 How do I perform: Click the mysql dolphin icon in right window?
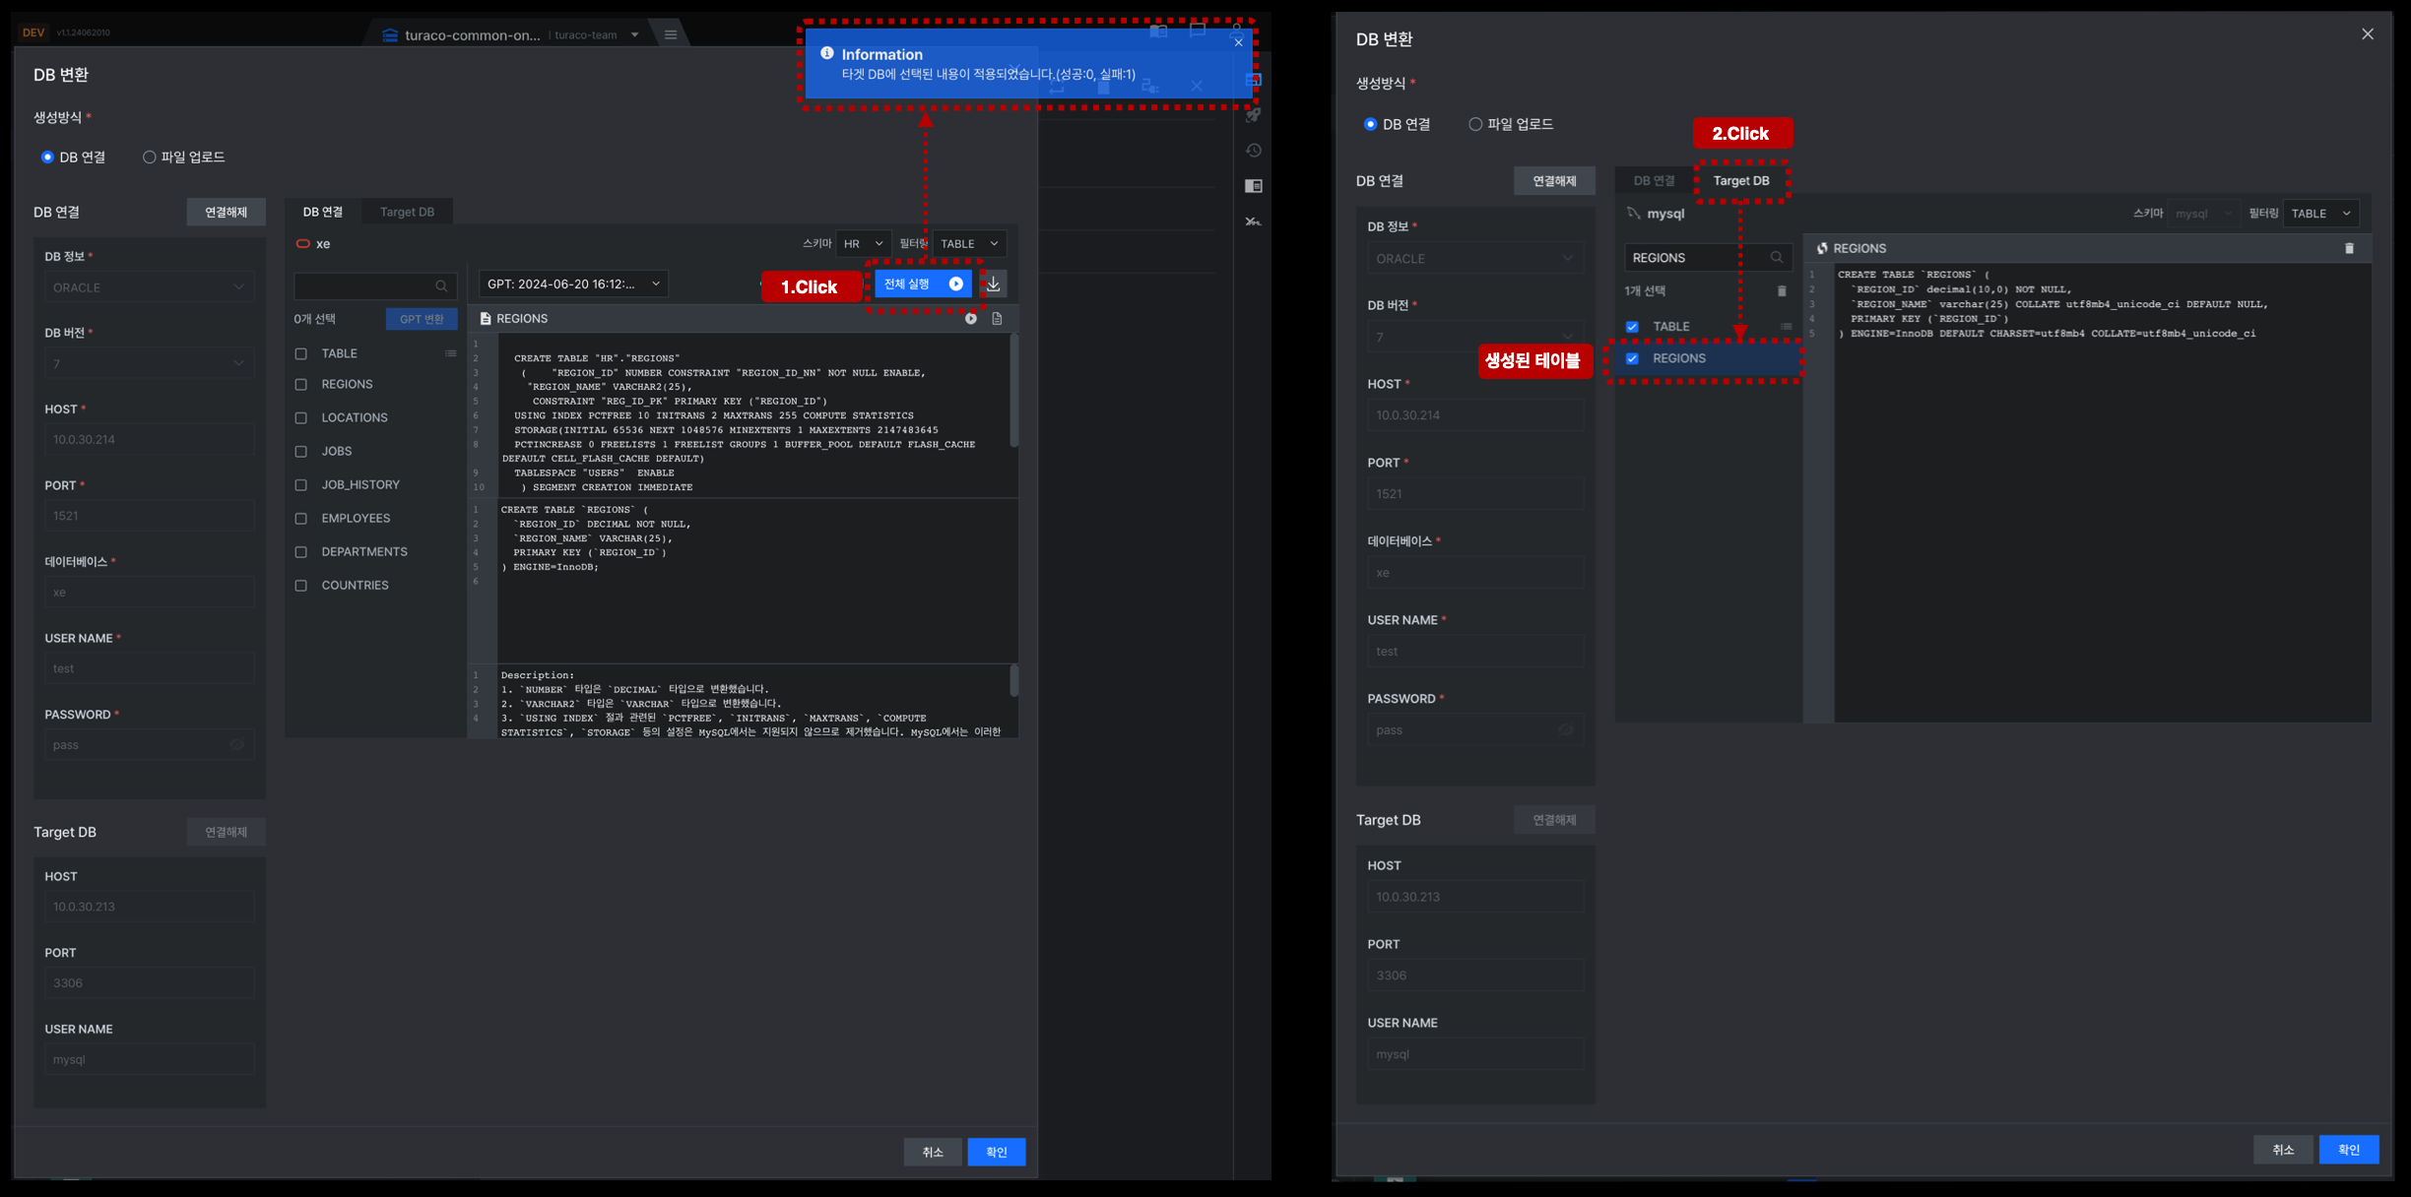[1634, 214]
